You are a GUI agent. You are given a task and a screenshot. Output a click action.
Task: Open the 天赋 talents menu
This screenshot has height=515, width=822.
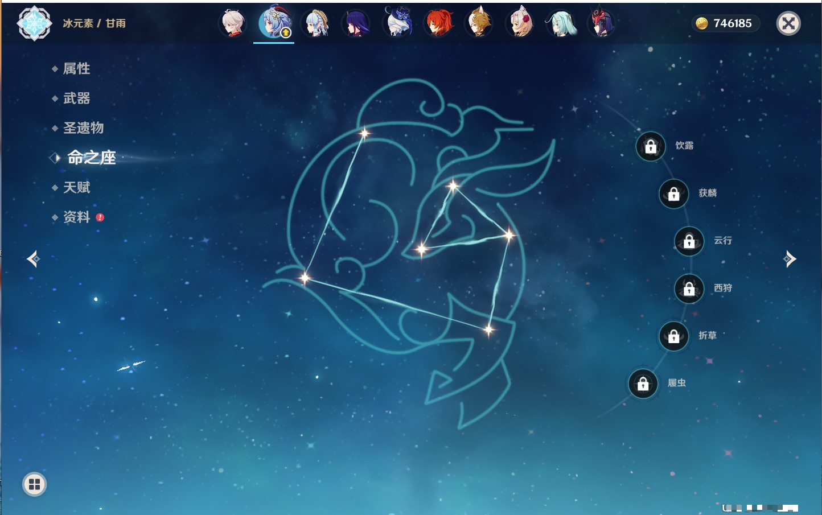point(76,187)
